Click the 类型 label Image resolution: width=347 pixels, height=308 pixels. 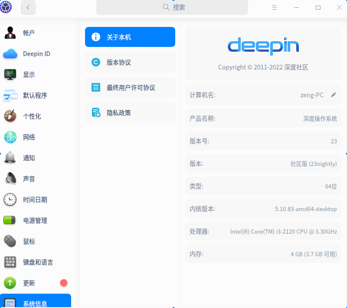[x=196, y=186]
